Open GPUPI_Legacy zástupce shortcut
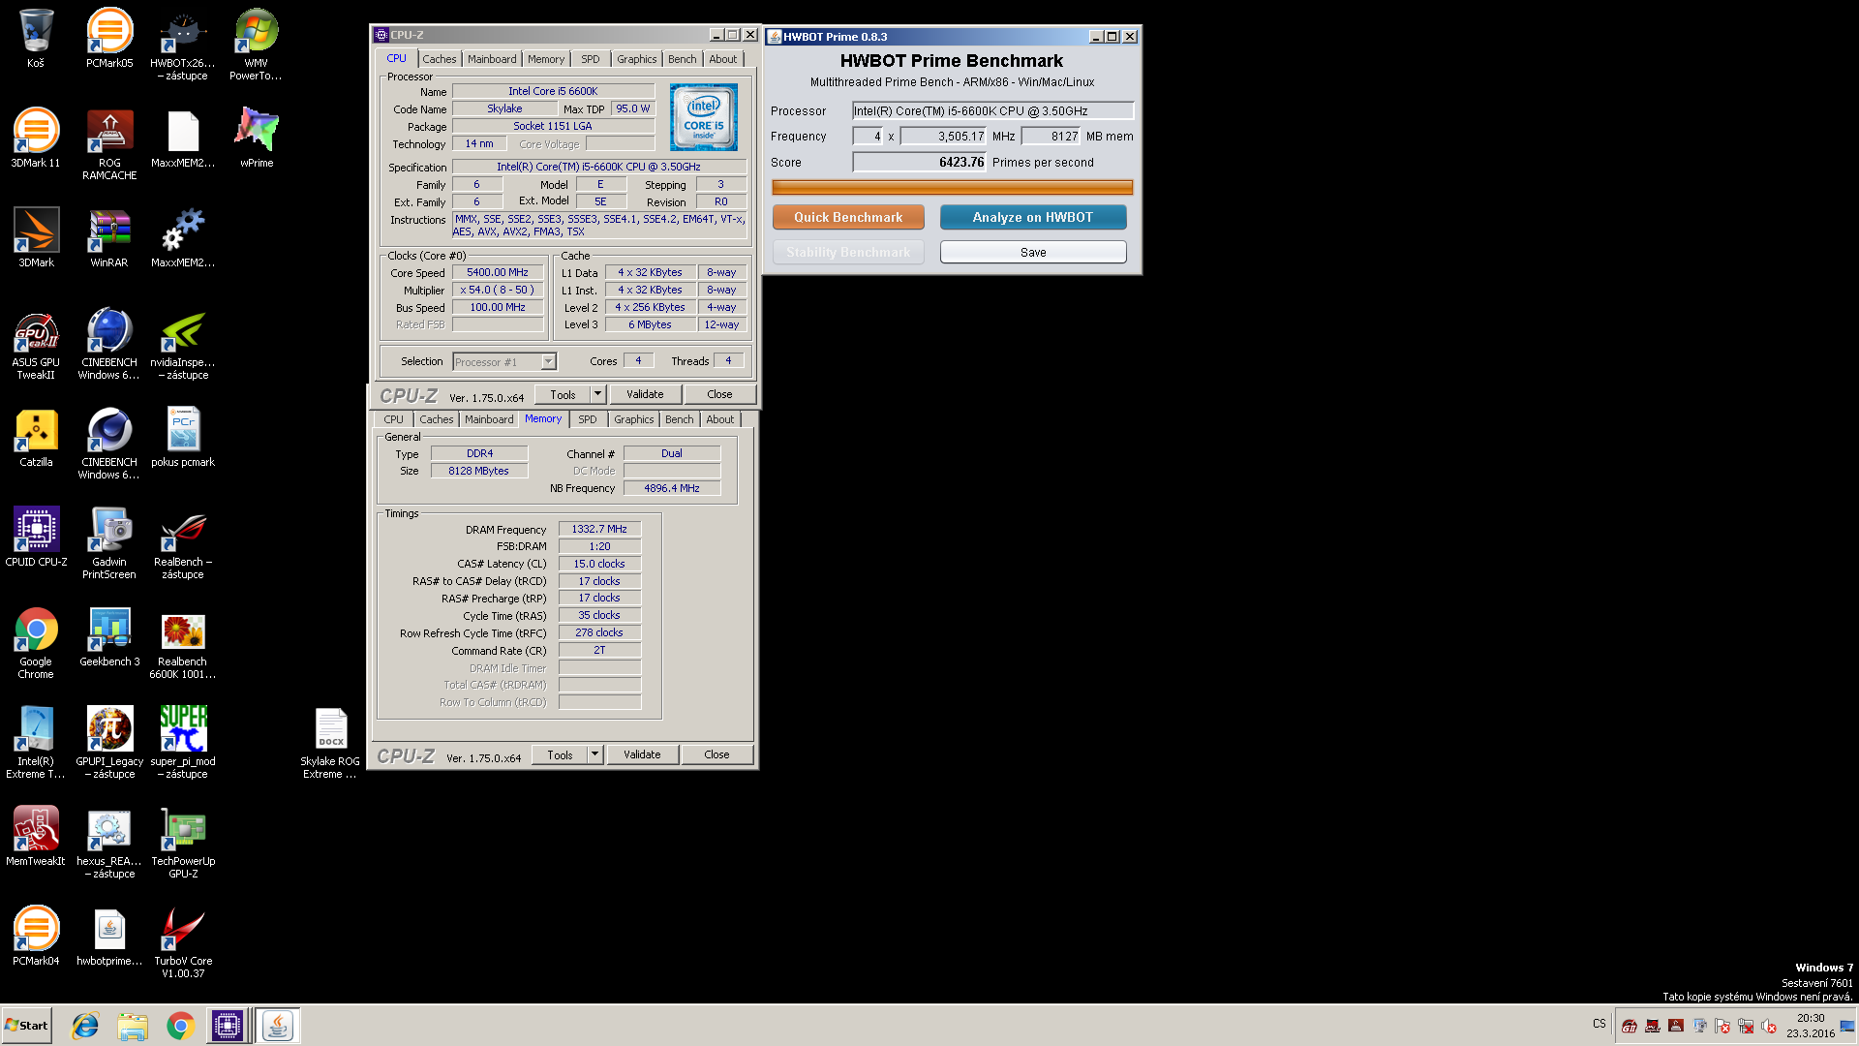This screenshot has width=1859, height=1046. click(109, 743)
